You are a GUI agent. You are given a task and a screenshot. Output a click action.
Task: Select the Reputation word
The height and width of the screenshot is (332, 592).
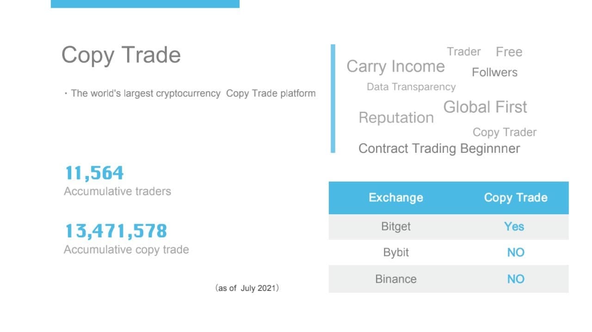pos(396,118)
